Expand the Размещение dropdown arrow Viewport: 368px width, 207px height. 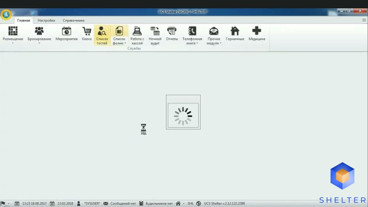click(13, 43)
